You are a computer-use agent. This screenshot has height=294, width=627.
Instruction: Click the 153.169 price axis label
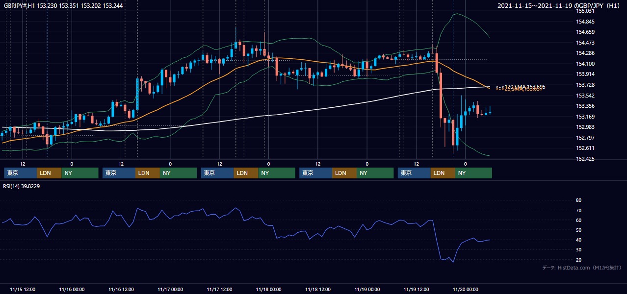tap(585, 117)
